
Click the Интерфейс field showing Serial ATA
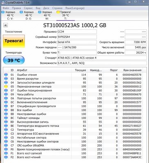pyautogui.click(x=77, y=42)
